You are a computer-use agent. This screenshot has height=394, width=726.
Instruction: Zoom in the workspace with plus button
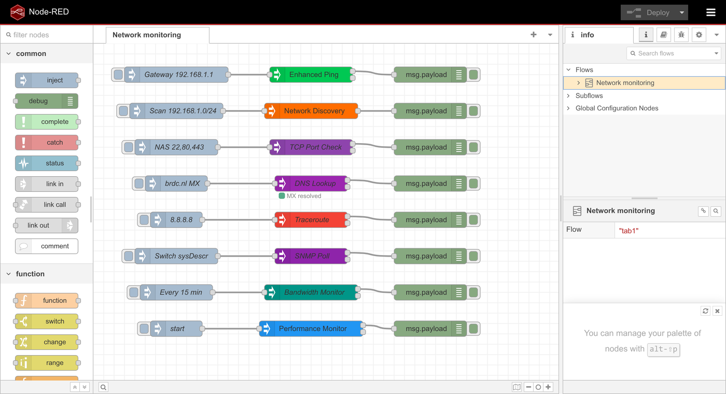[x=548, y=387]
